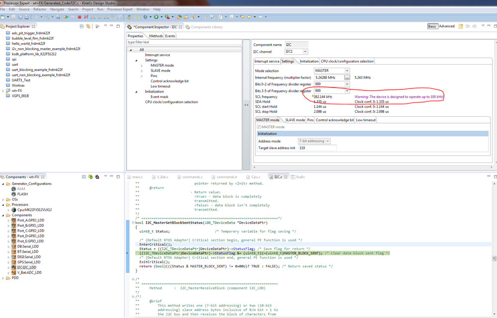Switch Component Inspector to Basic view
This screenshot has height=318, width=497.
coord(432,26)
